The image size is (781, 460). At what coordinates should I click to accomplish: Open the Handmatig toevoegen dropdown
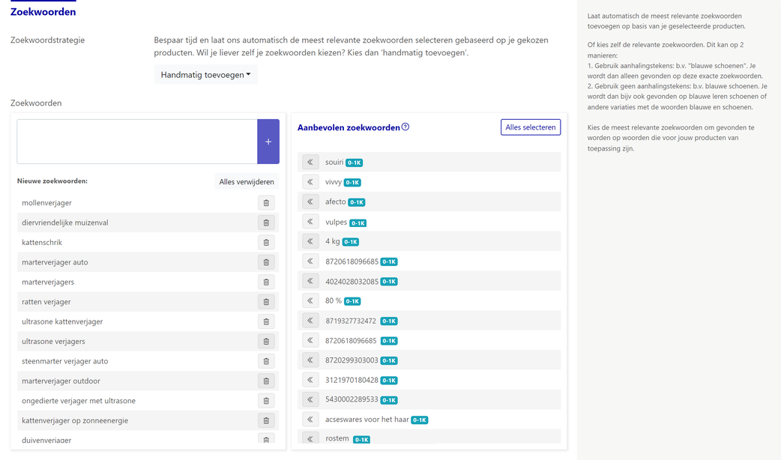[205, 75]
